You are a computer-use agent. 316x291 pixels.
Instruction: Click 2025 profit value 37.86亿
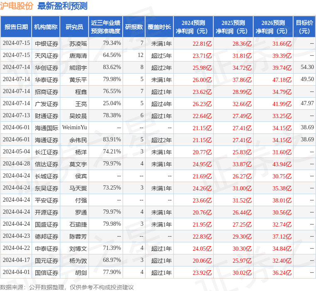coord(242,80)
